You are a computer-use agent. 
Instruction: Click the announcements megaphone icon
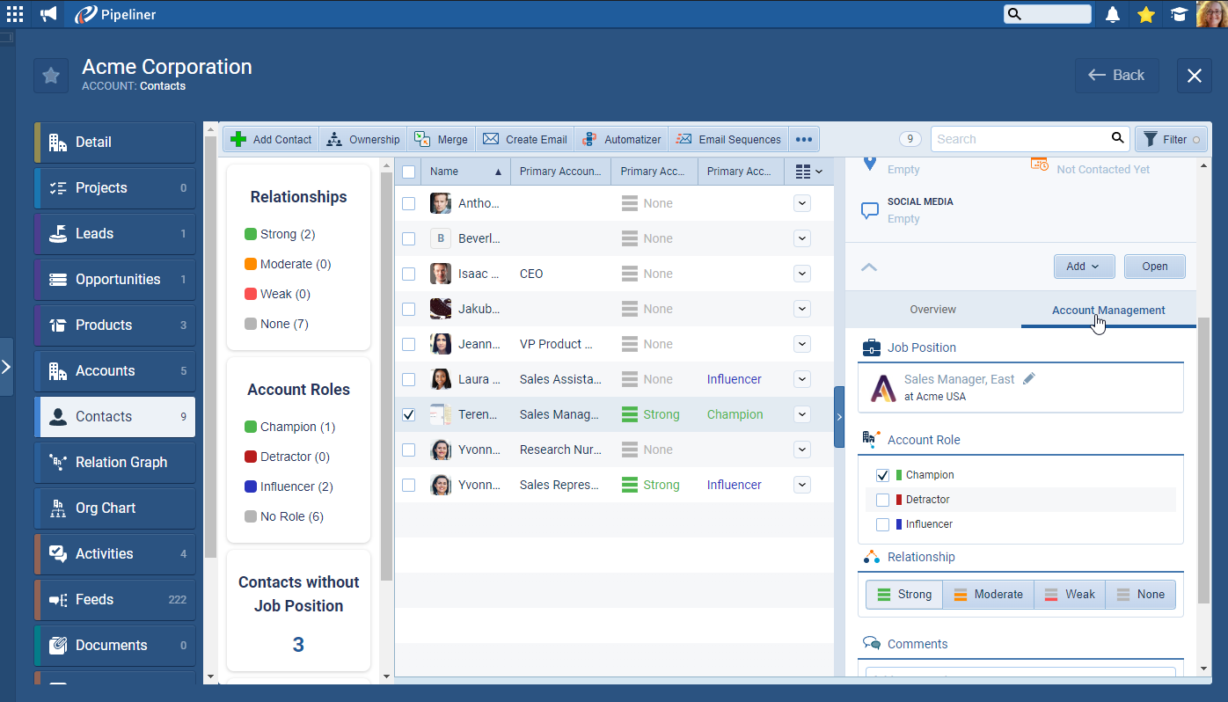pyautogui.click(x=48, y=14)
